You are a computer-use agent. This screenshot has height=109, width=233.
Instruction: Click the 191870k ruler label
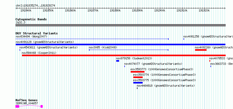coord(93,10)
